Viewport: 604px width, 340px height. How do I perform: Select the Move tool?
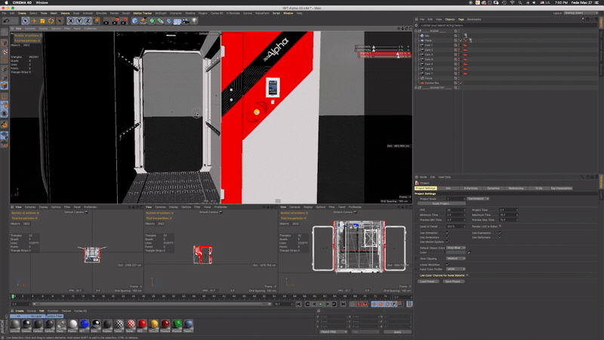34,21
